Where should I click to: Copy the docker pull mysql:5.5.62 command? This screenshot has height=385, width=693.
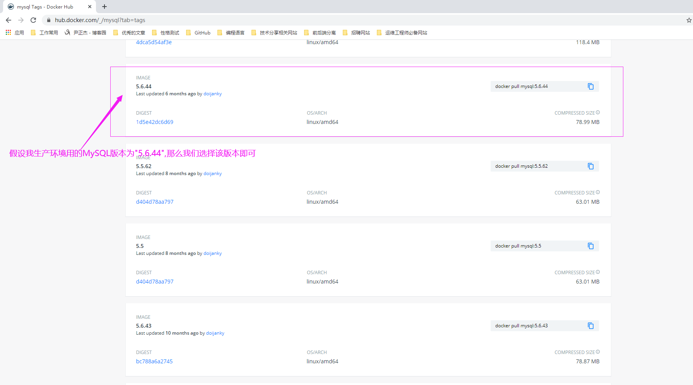click(591, 166)
